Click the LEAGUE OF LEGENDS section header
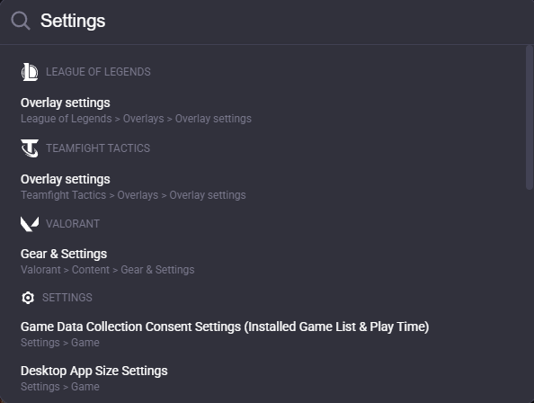 [x=98, y=72]
